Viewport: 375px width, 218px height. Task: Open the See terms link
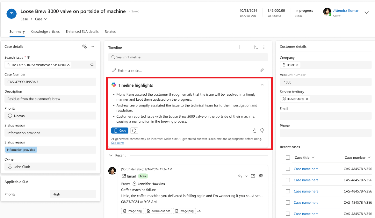pyautogui.click(x=118, y=143)
